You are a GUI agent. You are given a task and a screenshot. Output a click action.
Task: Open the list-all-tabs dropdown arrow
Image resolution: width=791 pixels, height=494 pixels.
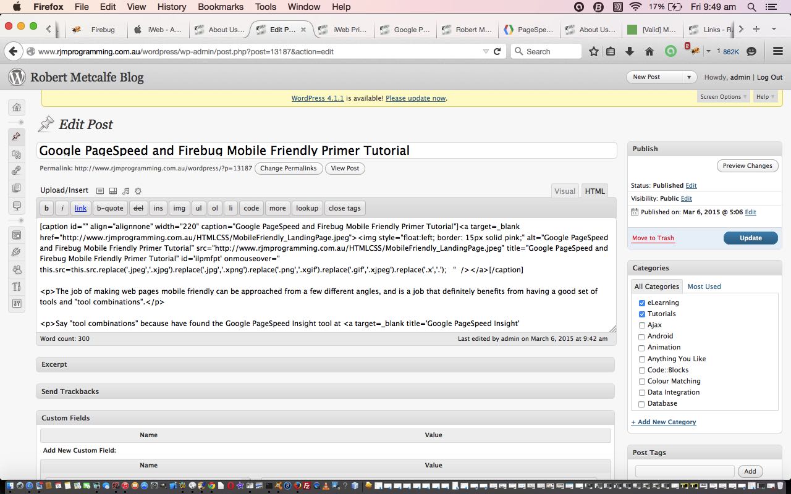coord(774,29)
